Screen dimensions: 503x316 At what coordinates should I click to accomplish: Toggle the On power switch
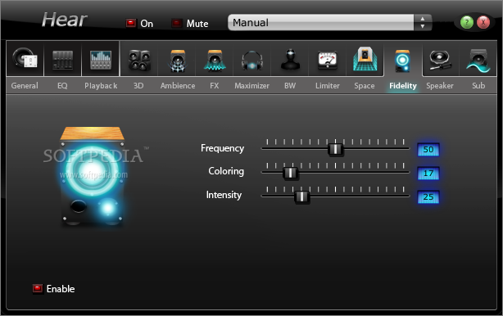tap(131, 23)
